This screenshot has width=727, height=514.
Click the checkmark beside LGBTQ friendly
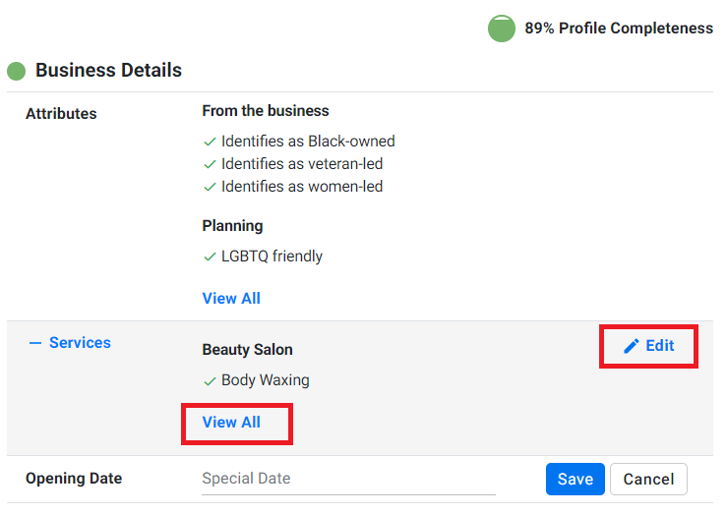210,257
